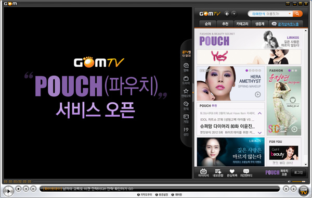This screenshot has height=198, width=312.
Task: Show previous POUCH recommendation with up chevron
Action: (259, 113)
